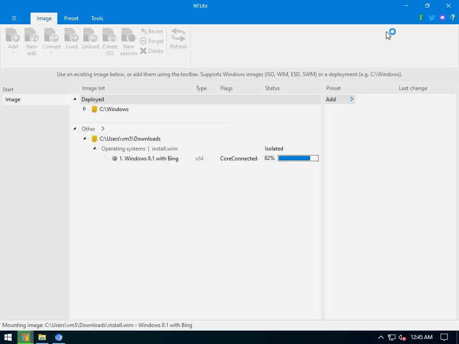This screenshot has height=344, width=459.
Task: Click the Preset column header
Action: pos(333,88)
